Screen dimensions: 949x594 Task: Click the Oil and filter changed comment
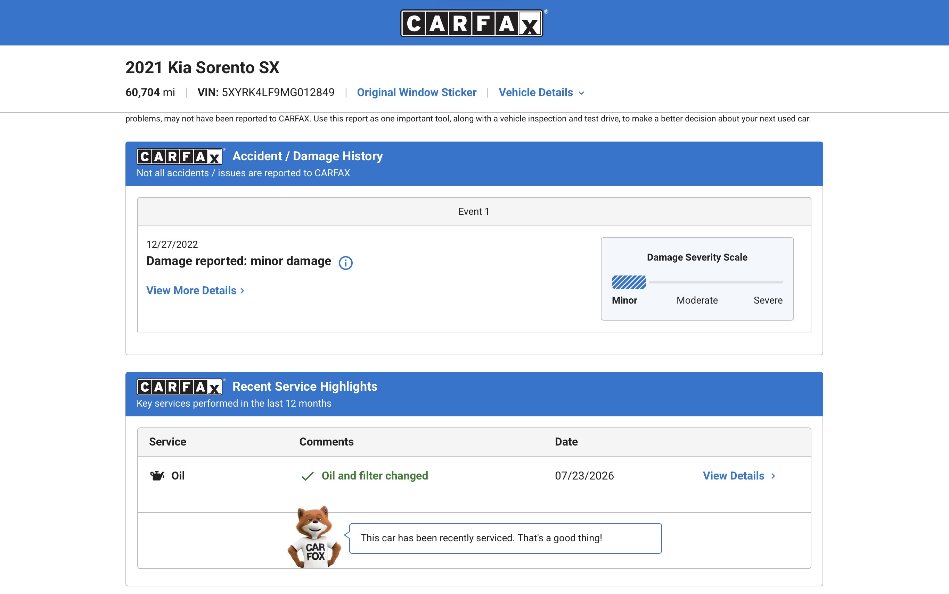point(375,476)
